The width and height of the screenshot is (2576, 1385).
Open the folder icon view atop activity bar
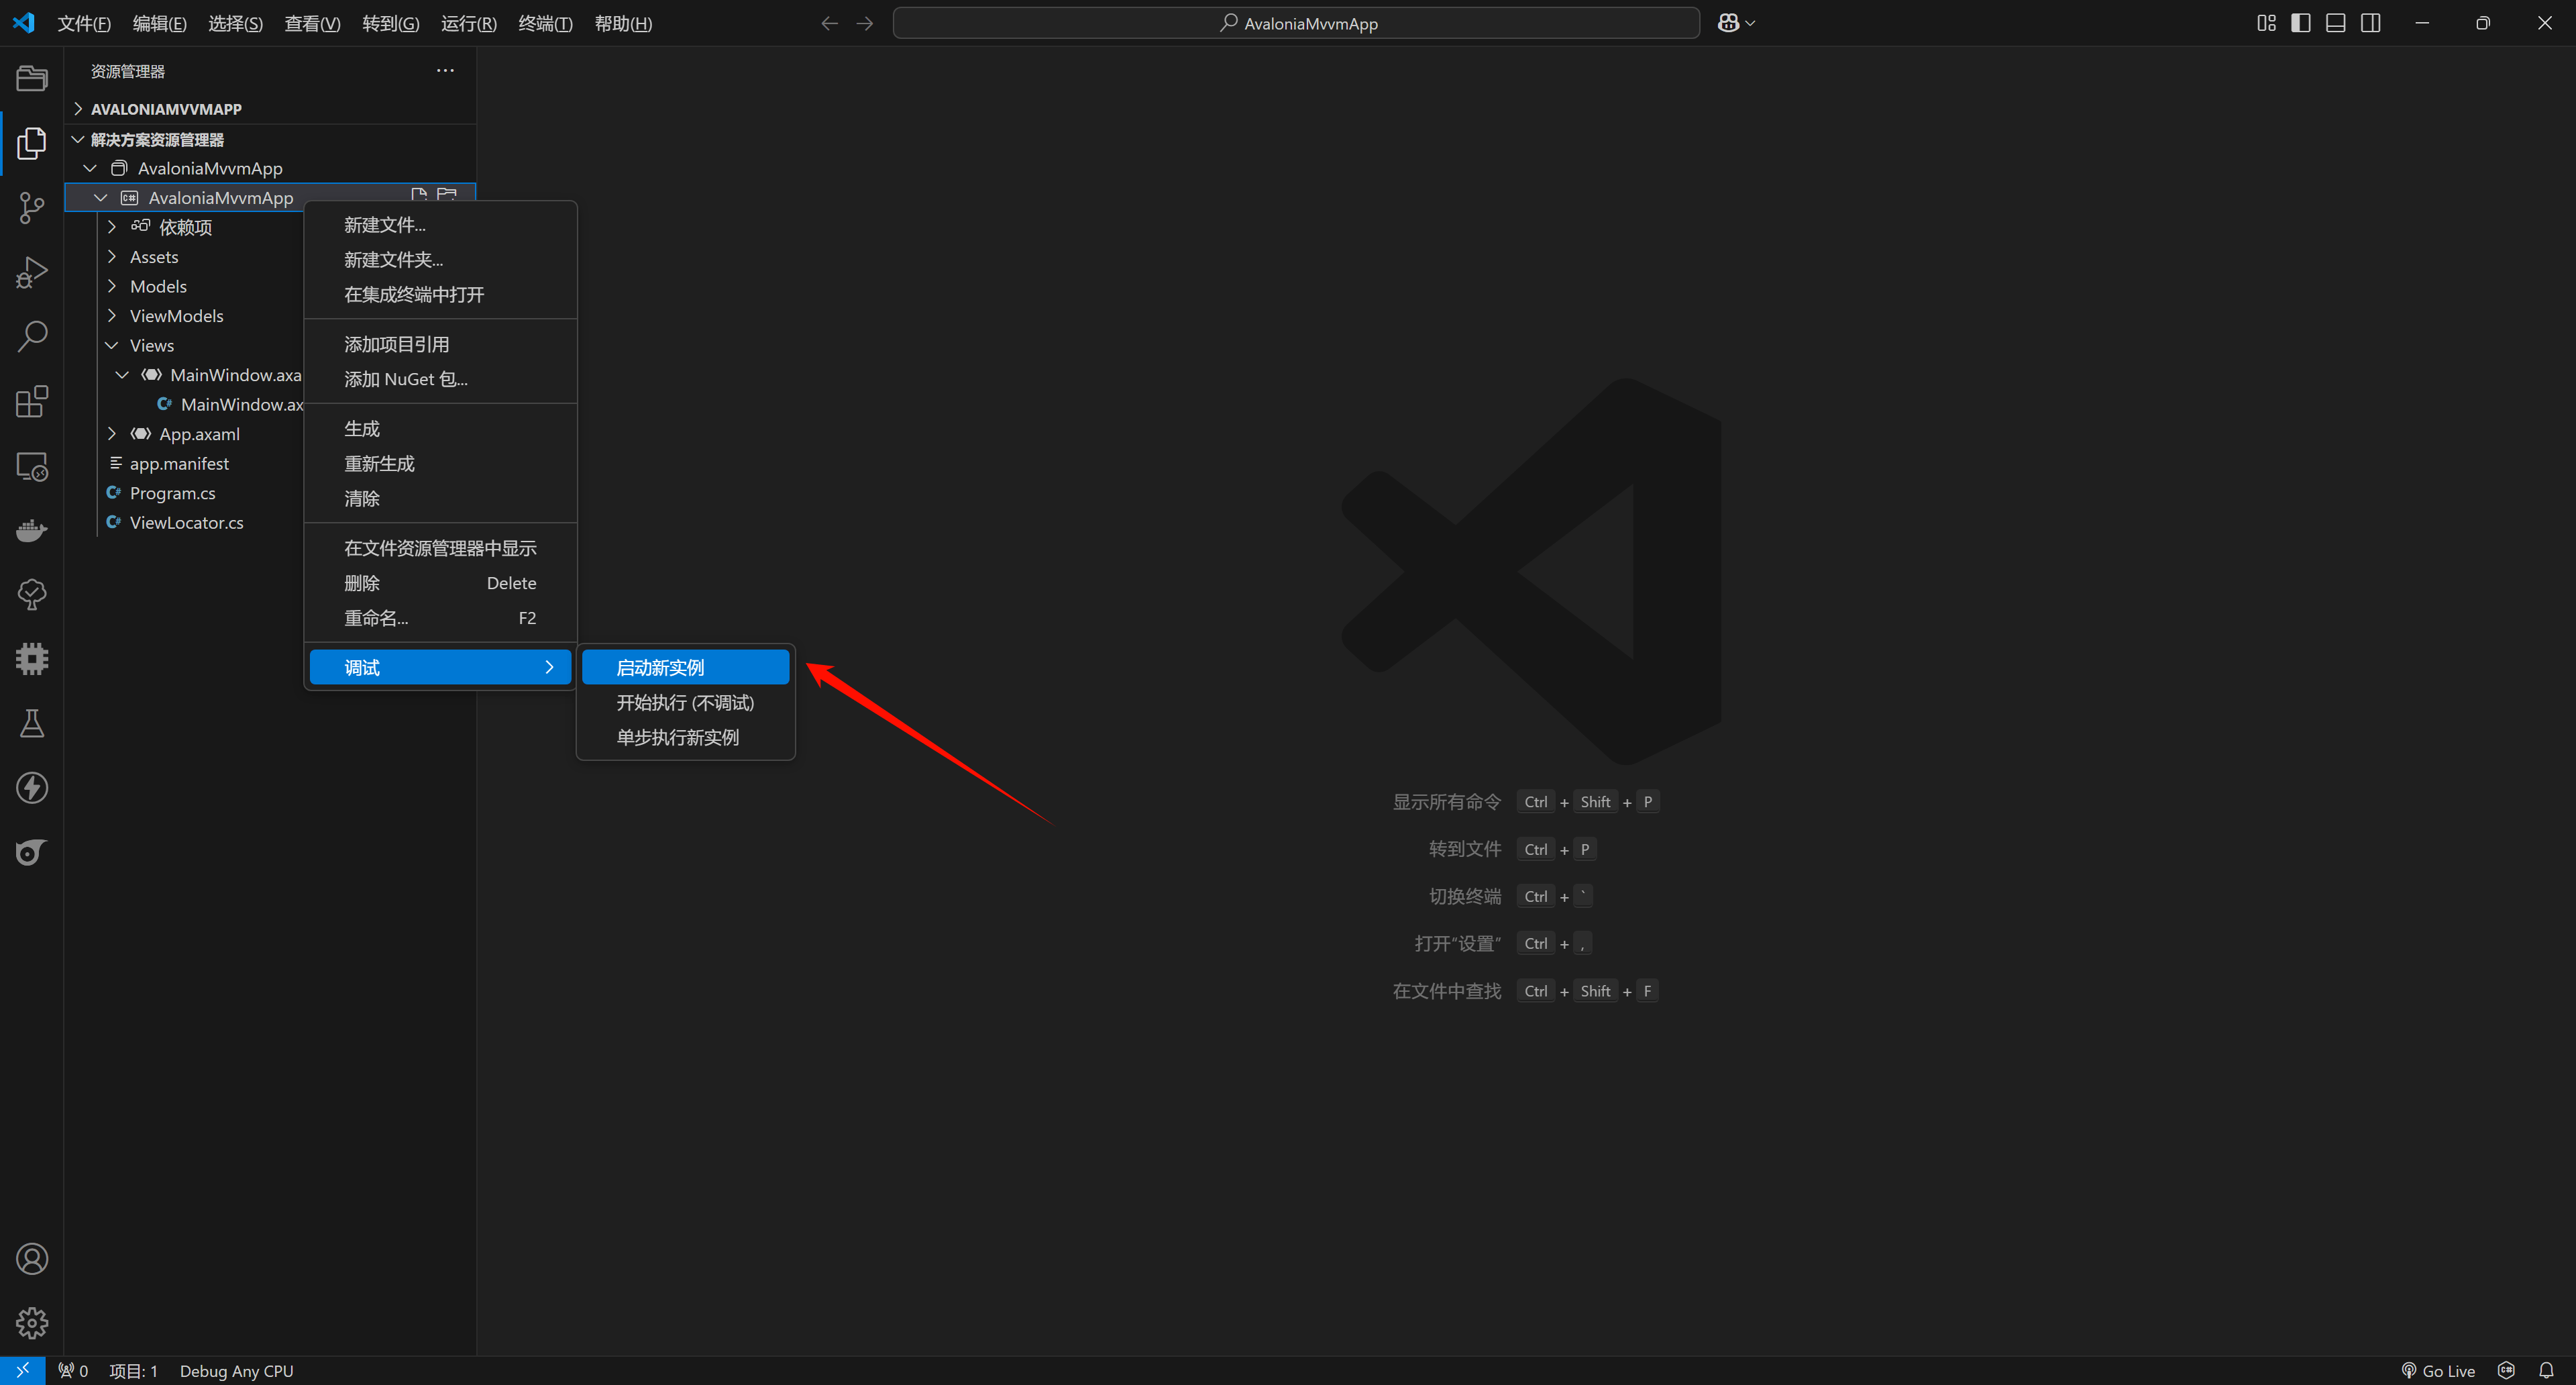click(32, 78)
